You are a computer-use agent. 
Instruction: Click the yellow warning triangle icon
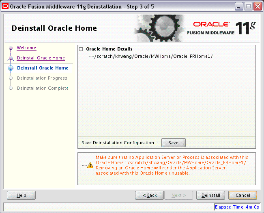tap(90, 165)
